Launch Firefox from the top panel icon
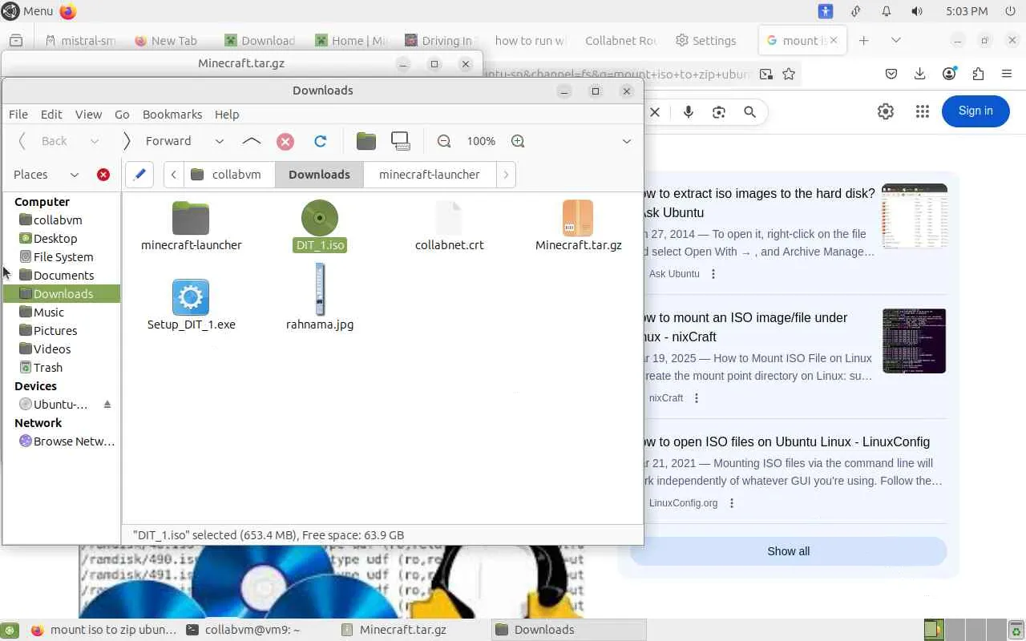1026x641 pixels. coord(68,11)
